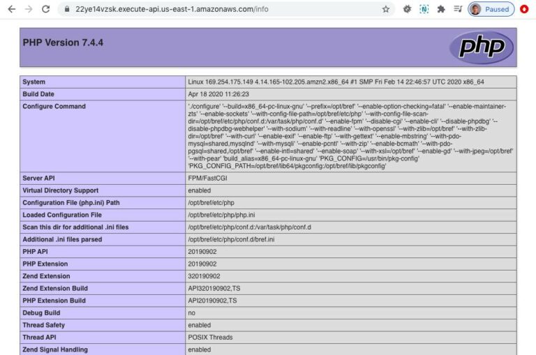Screen dimensions: 536x355
Task: Click the Zend Extension Build label
Action: tap(55, 288)
